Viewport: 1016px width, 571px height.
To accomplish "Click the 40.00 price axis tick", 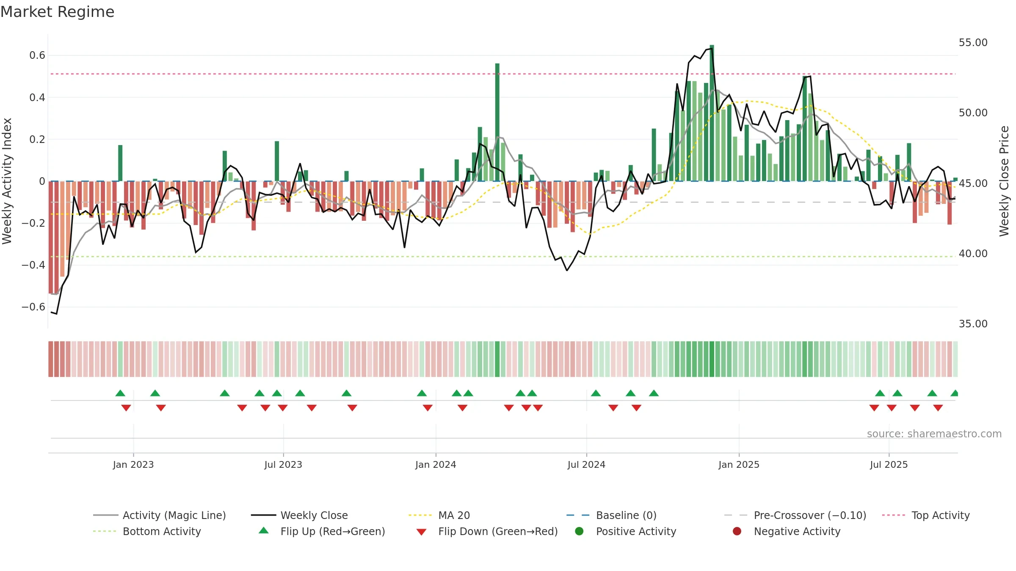I will [973, 254].
